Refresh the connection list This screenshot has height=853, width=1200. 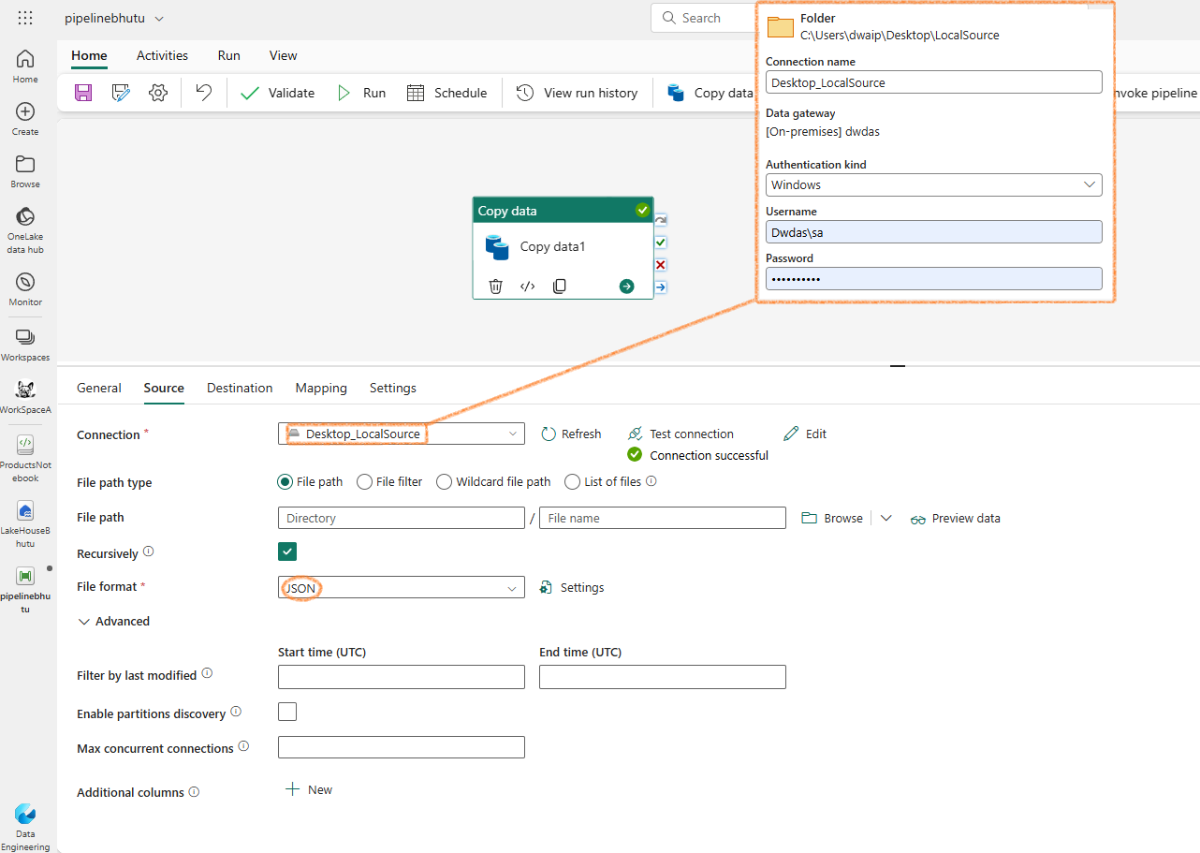pyautogui.click(x=571, y=434)
